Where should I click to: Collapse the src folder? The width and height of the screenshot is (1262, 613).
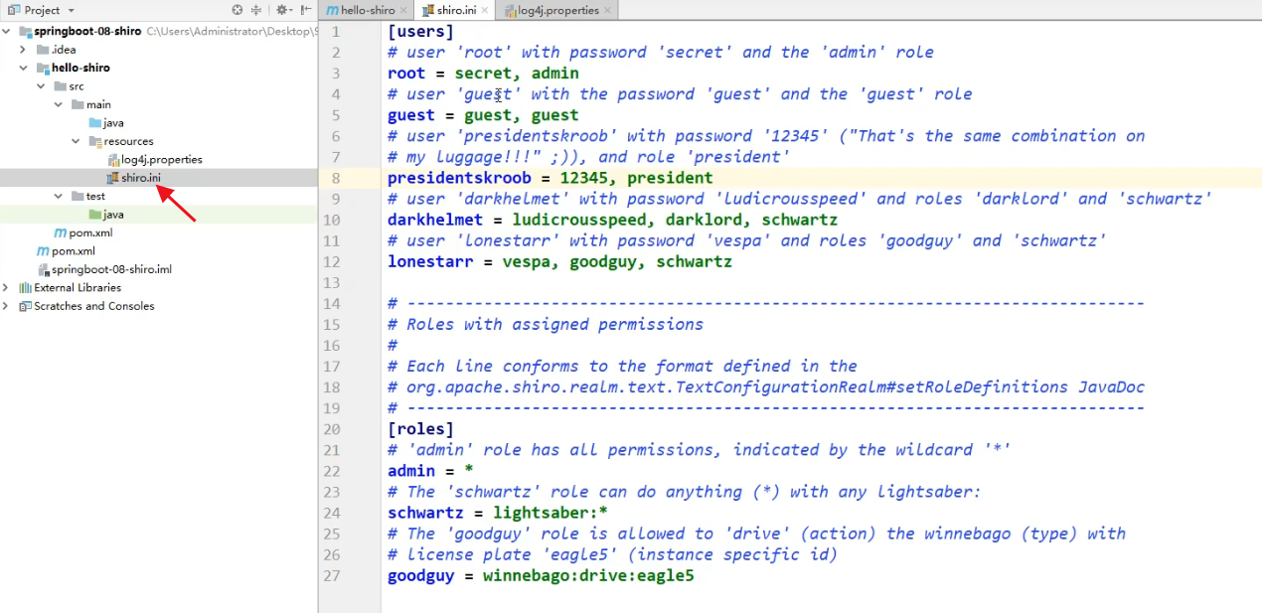[x=41, y=86]
